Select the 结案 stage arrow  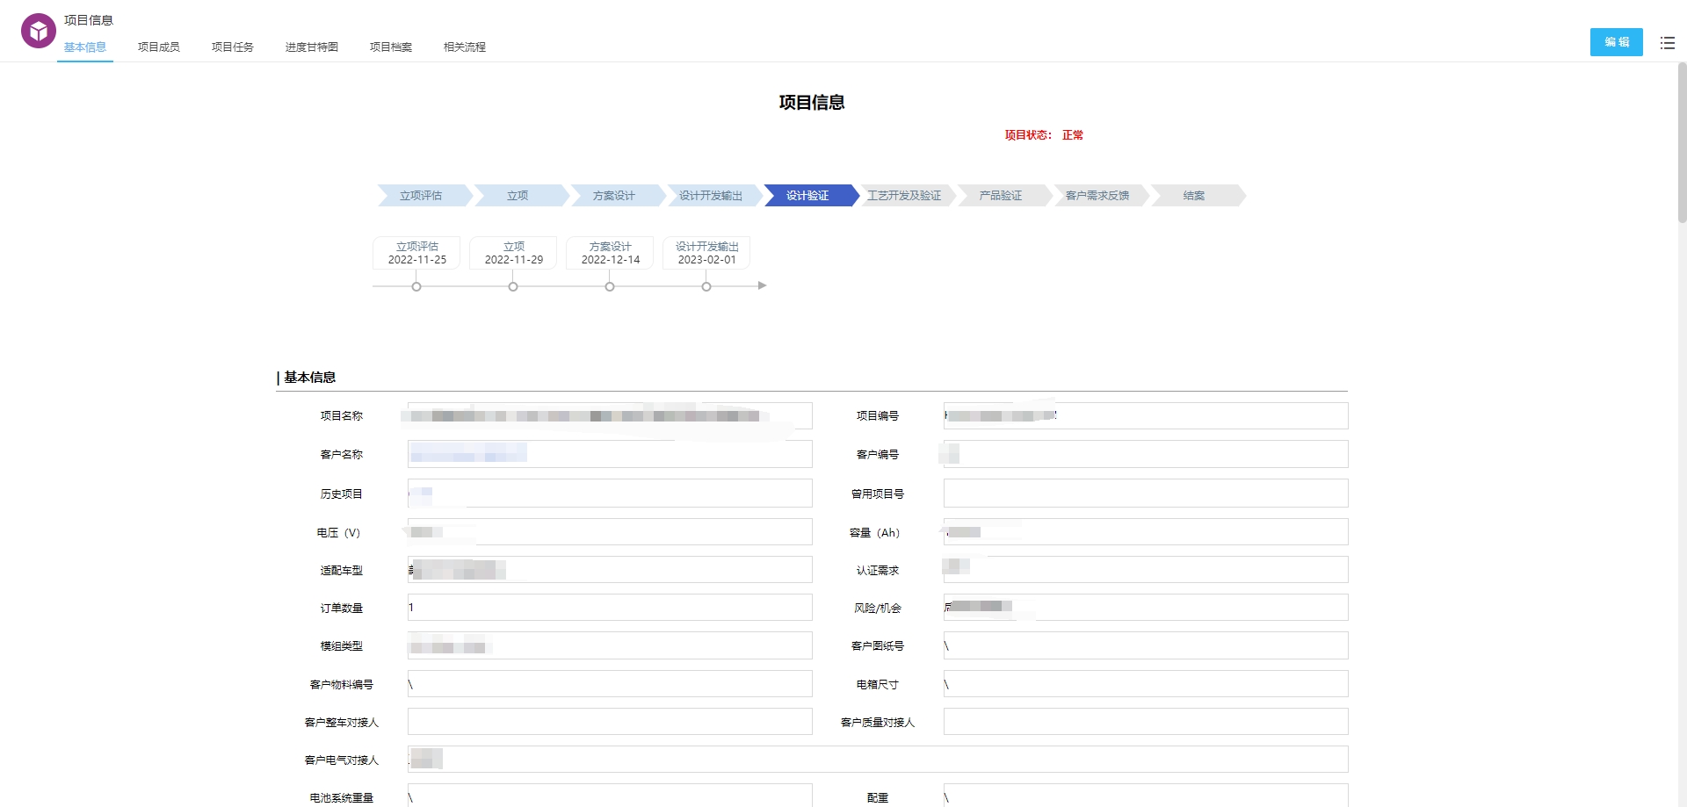coord(1197,195)
